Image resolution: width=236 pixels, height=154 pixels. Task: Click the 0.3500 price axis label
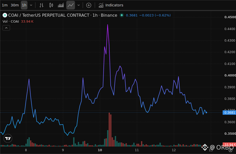(x=230, y=133)
